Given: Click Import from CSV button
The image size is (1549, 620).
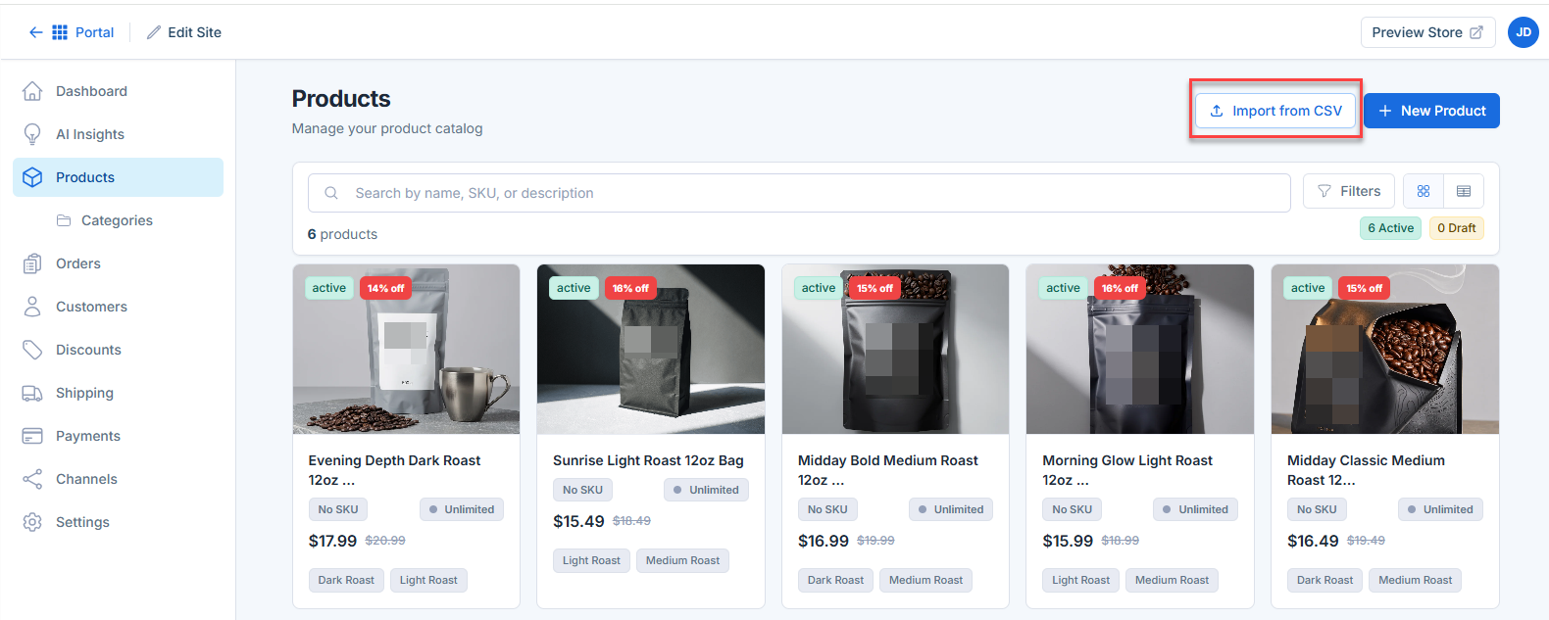Looking at the screenshot, I should point(1275,111).
